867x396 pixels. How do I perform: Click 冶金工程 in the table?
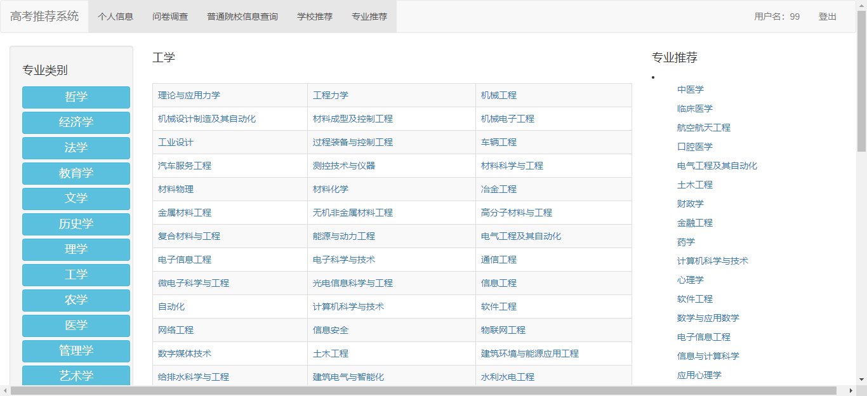(x=499, y=189)
